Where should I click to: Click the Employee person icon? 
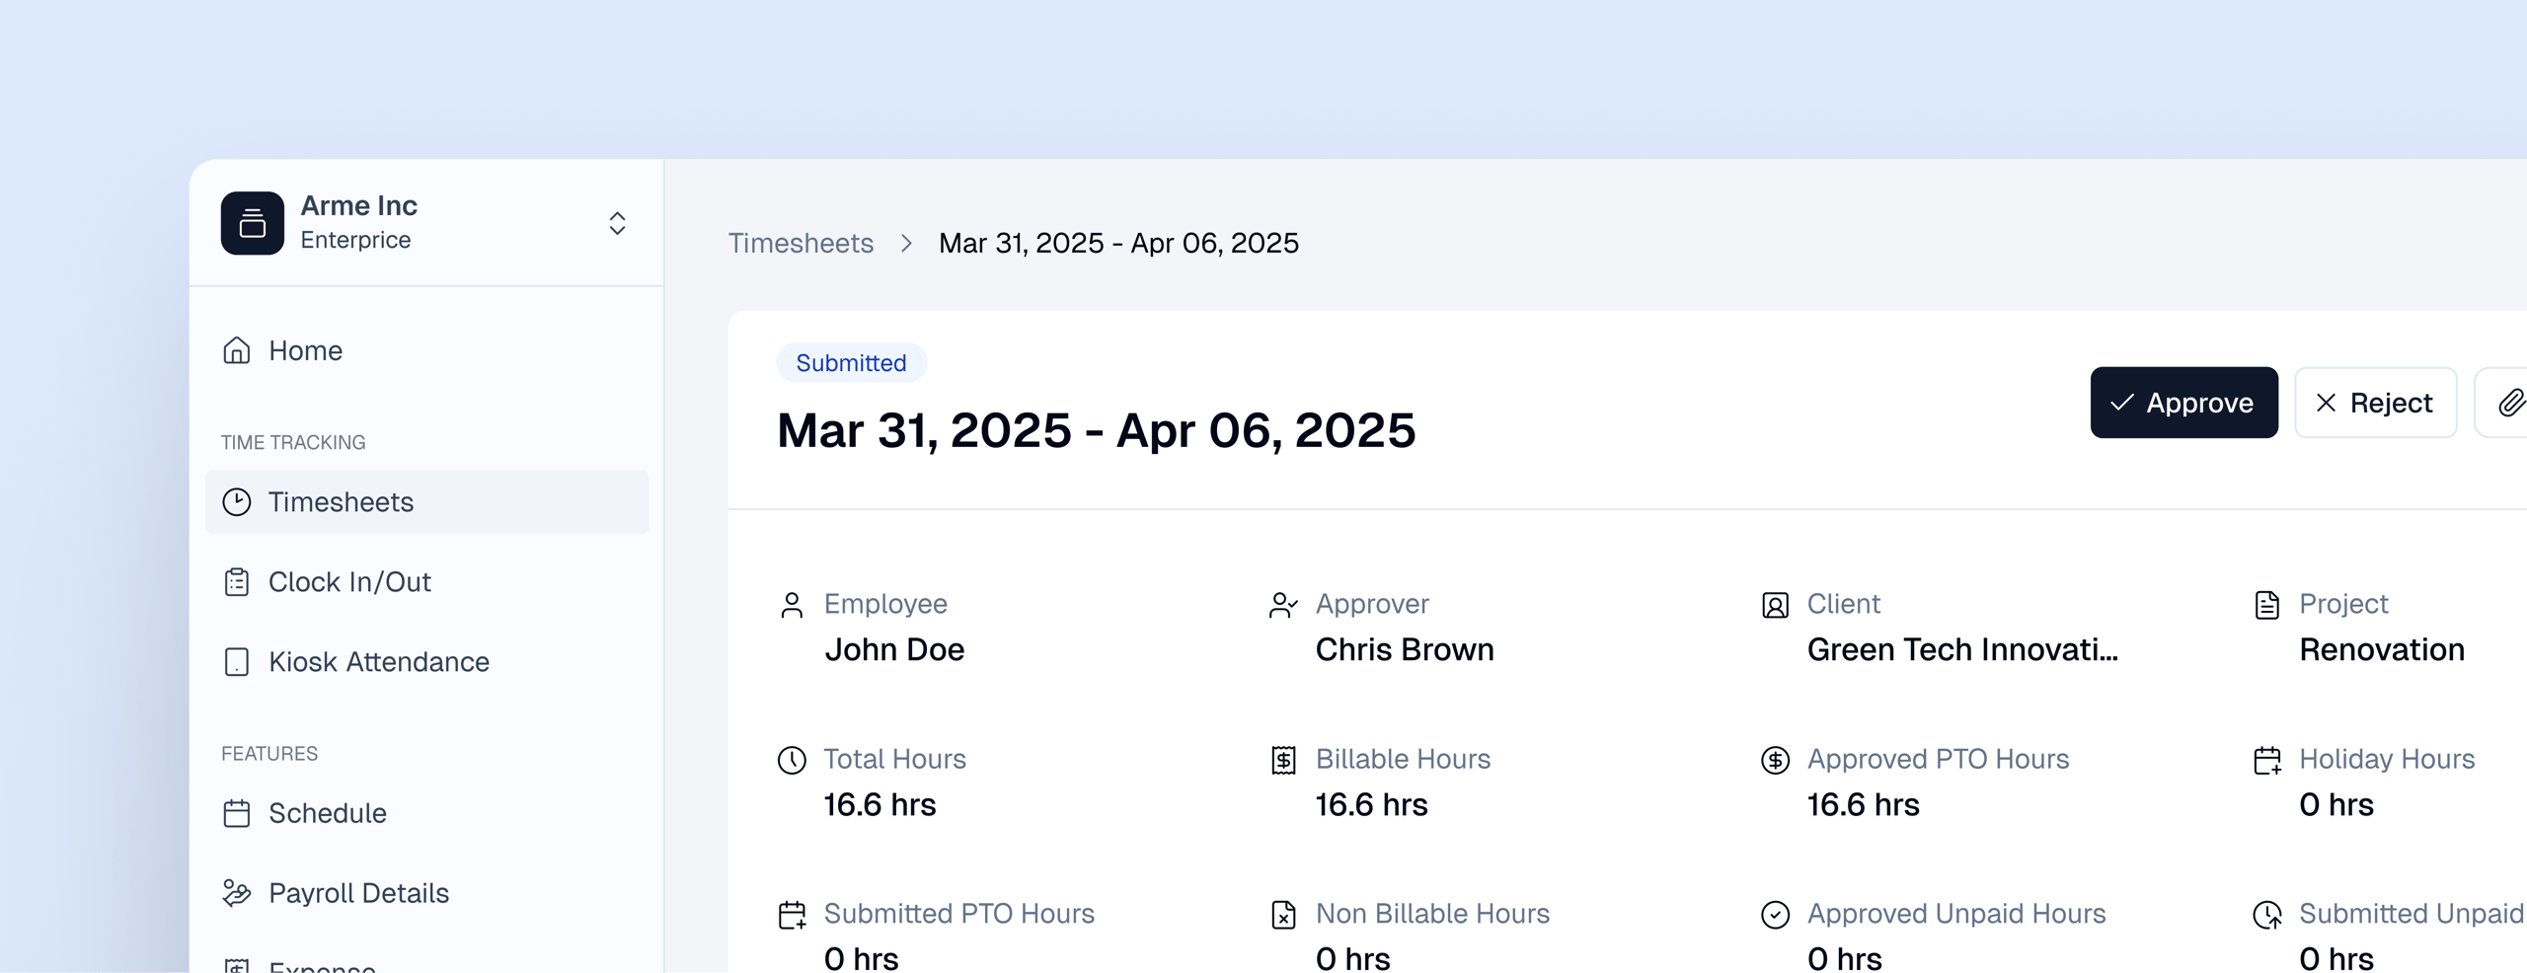tap(792, 605)
